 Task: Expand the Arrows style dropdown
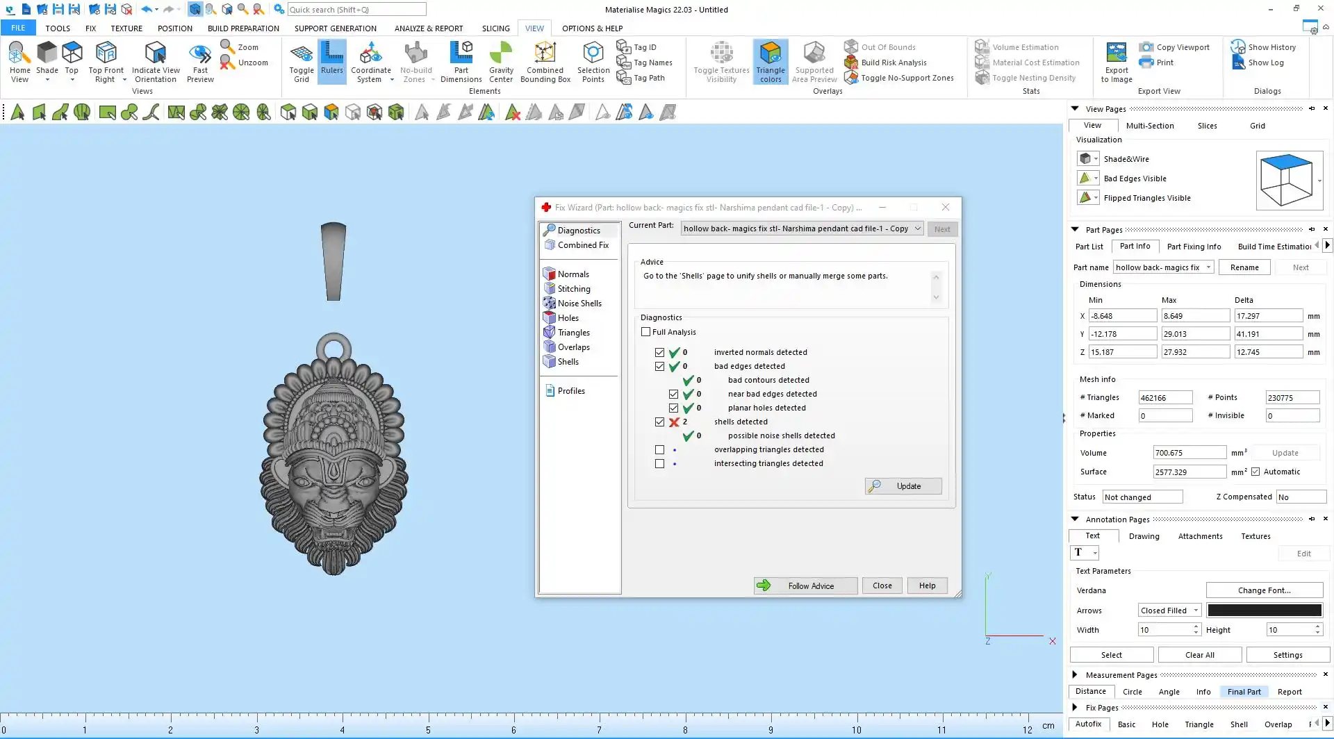[1196, 611]
